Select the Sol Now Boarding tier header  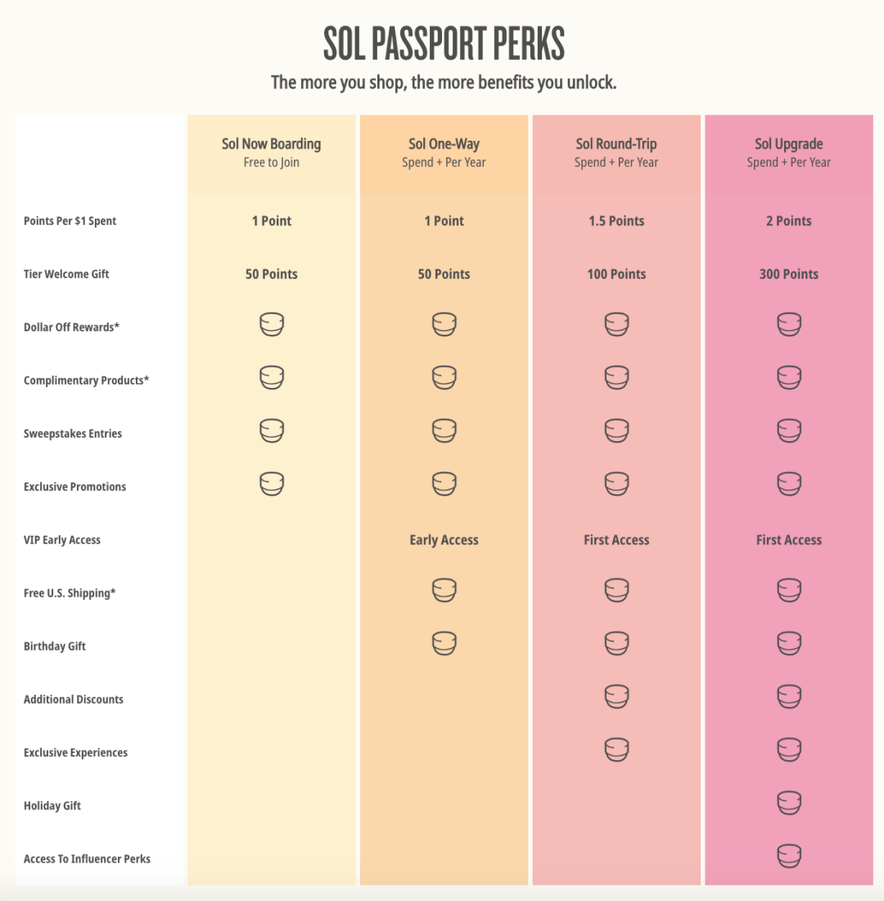[x=271, y=152]
